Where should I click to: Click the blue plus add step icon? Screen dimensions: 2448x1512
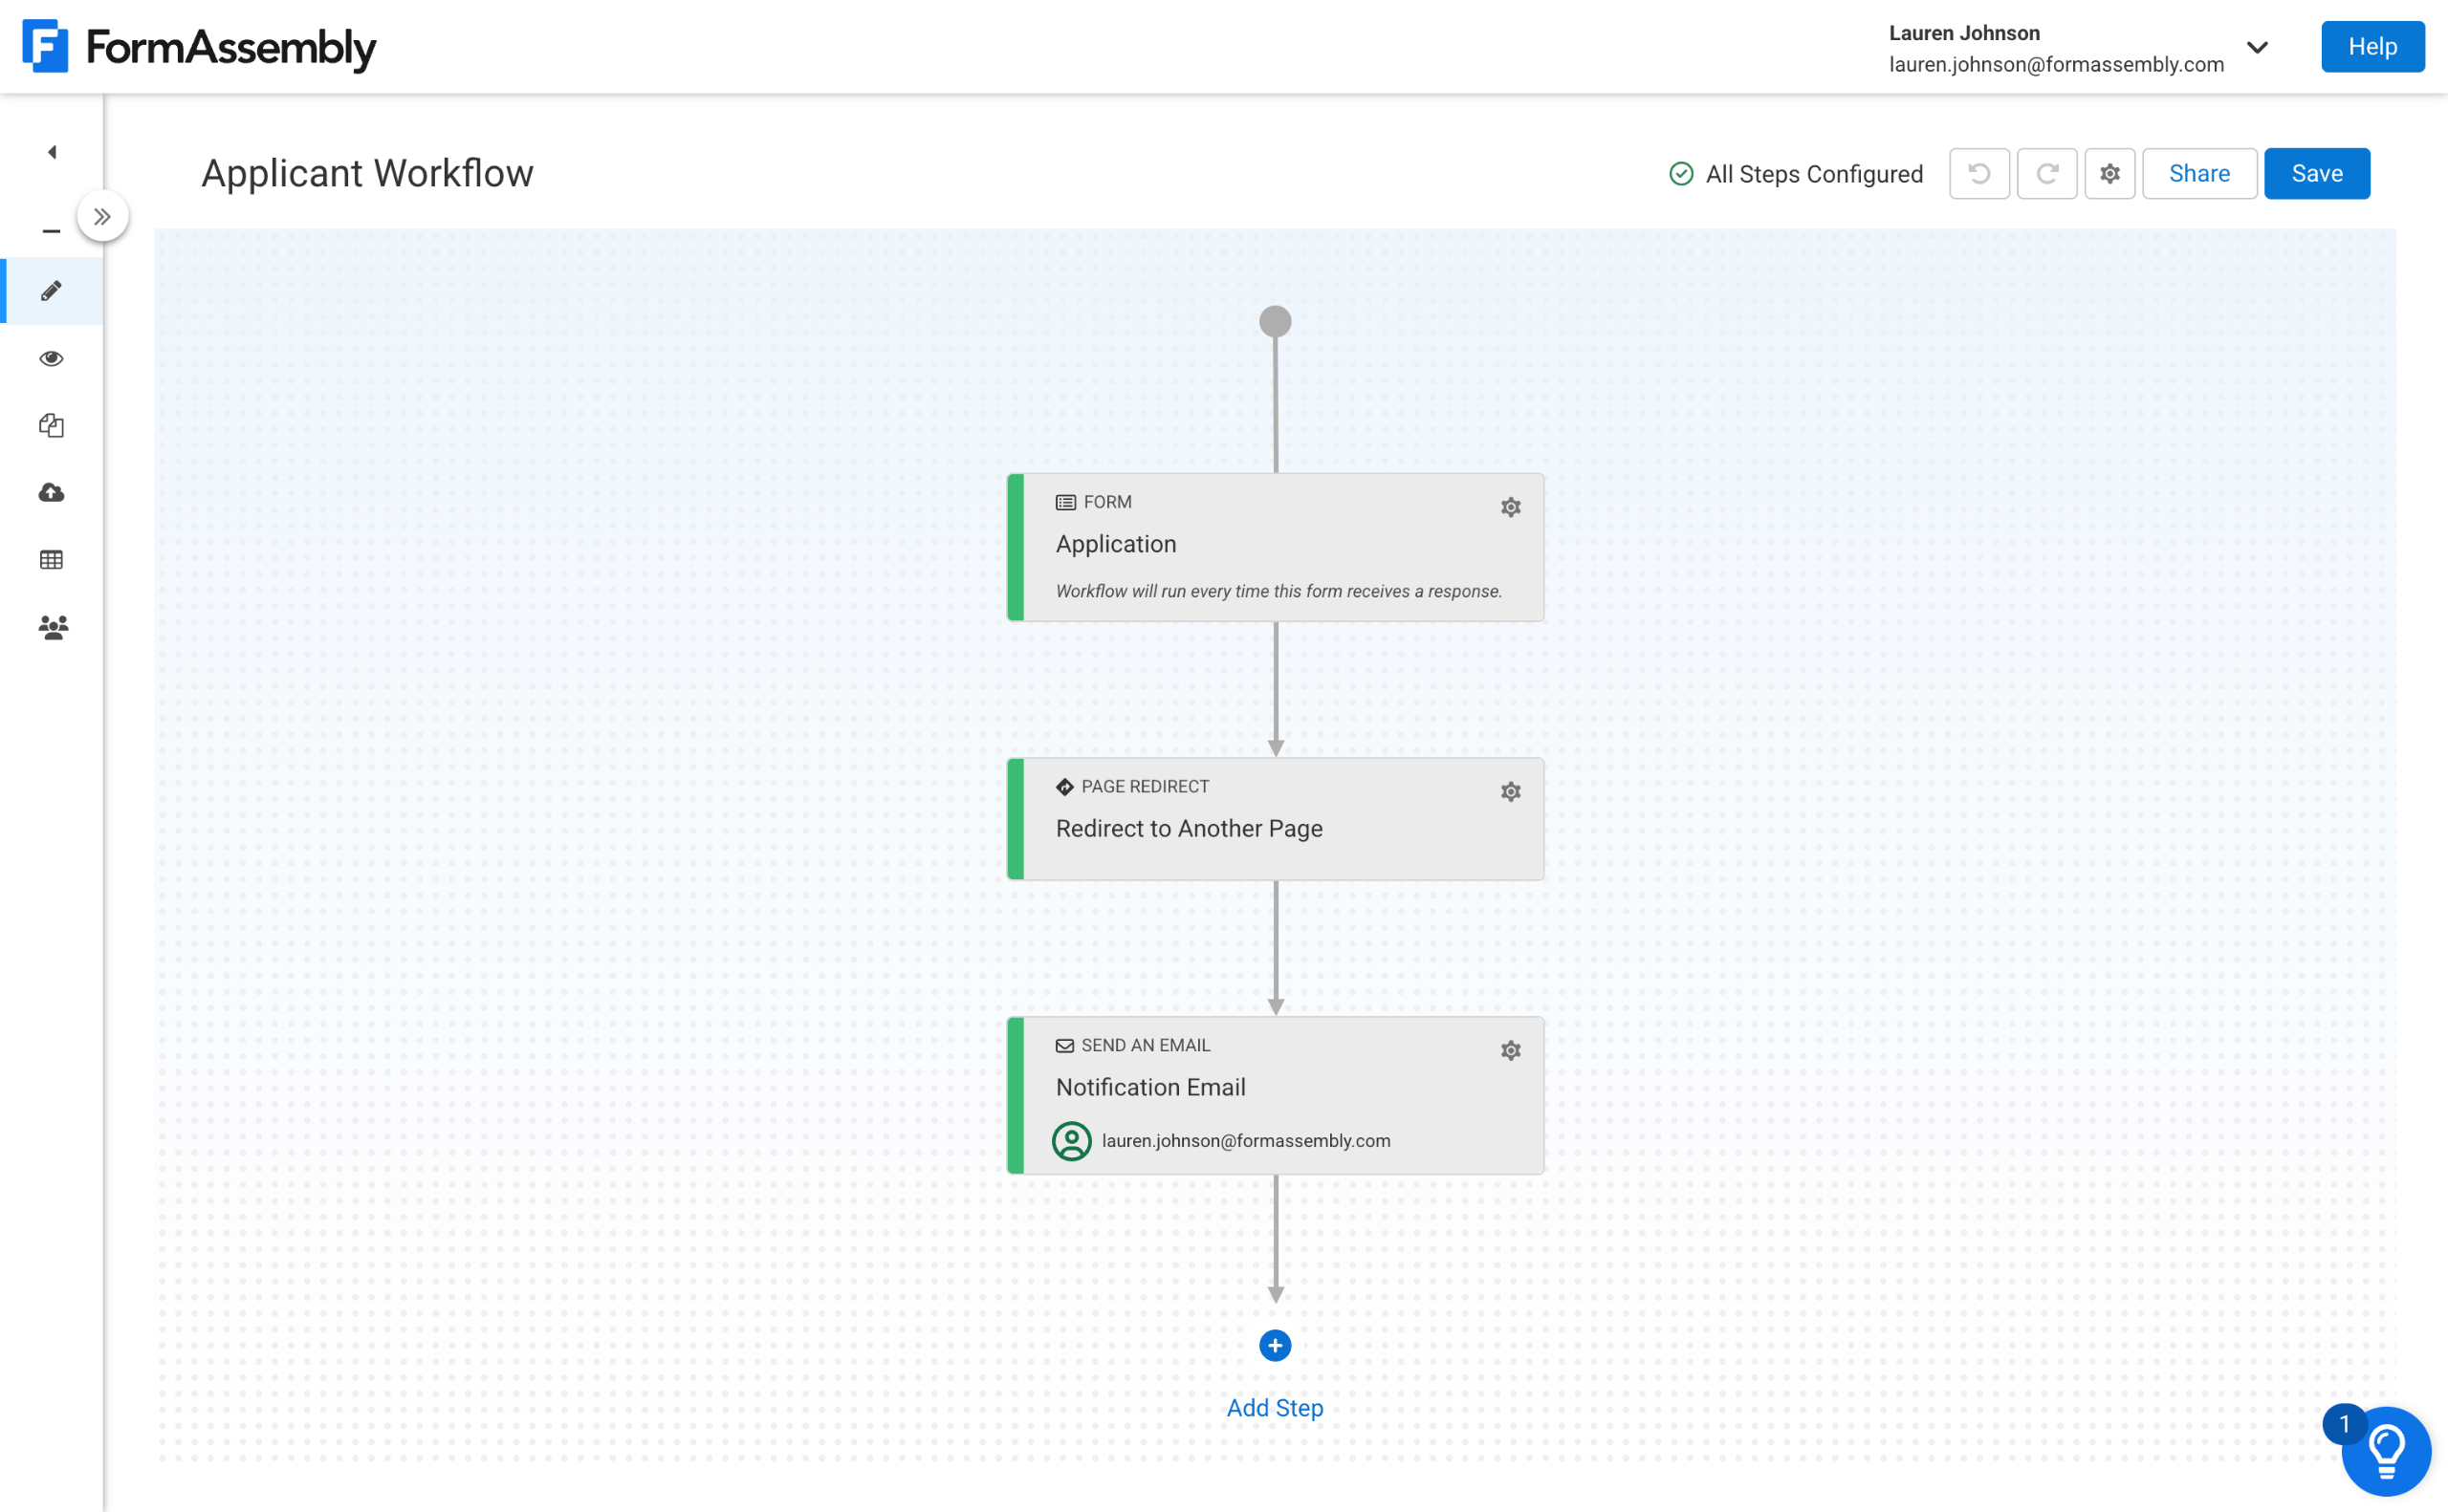point(1275,1346)
